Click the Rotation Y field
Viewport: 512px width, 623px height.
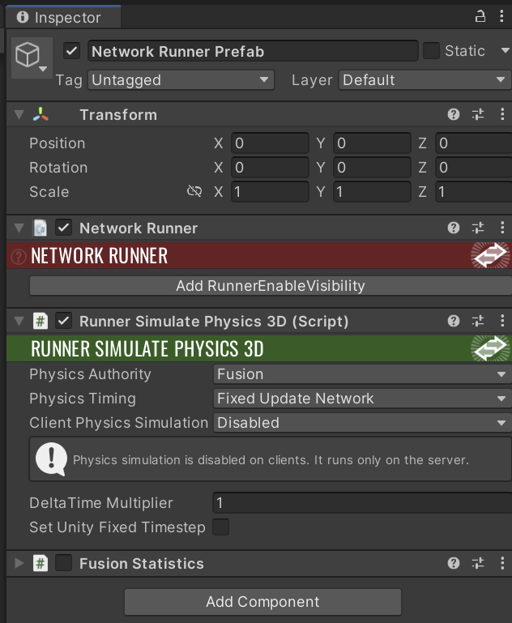pyautogui.click(x=372, y=167)
